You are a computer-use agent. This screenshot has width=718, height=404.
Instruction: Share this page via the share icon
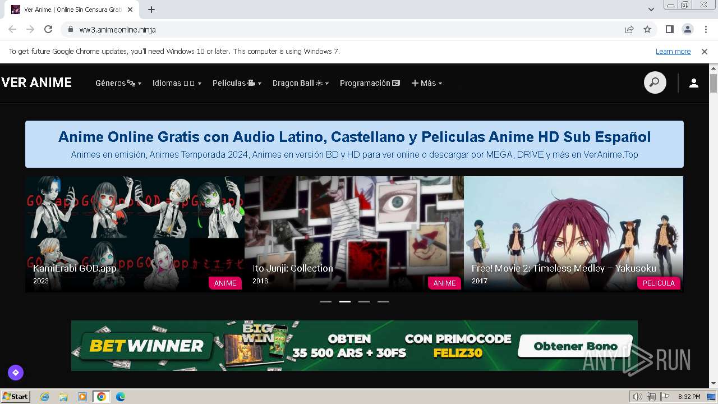pyautogui.click(x=629, y=29)
